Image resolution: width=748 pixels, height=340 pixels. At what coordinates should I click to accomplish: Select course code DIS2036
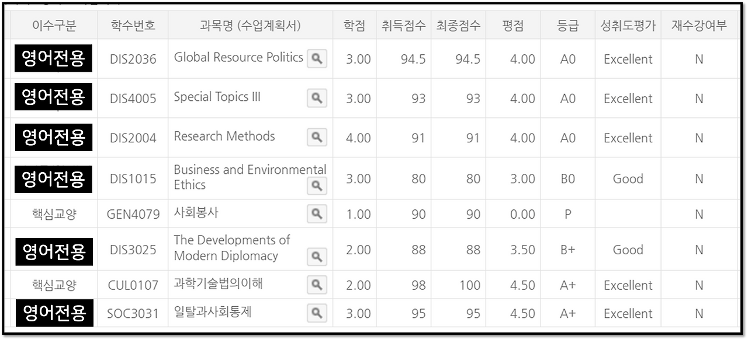pyautogui.click(x=133, y=59)
